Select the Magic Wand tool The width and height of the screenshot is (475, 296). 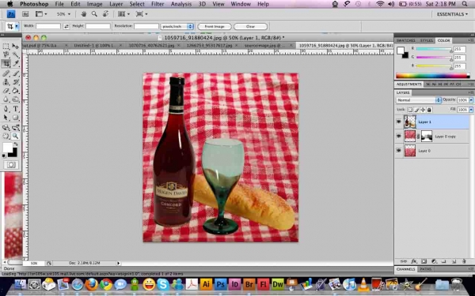(x=16, y=54)
